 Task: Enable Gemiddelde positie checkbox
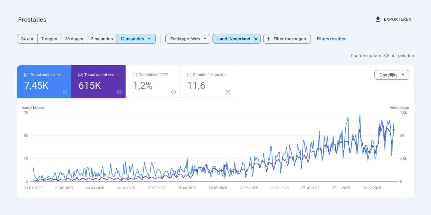189,75
